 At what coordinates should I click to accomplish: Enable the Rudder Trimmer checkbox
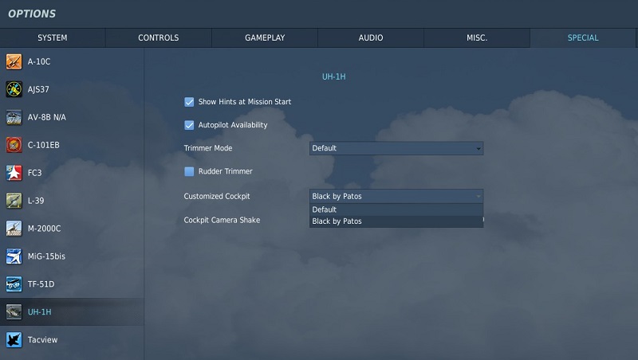pyautogui.click(x=189, y=171)
